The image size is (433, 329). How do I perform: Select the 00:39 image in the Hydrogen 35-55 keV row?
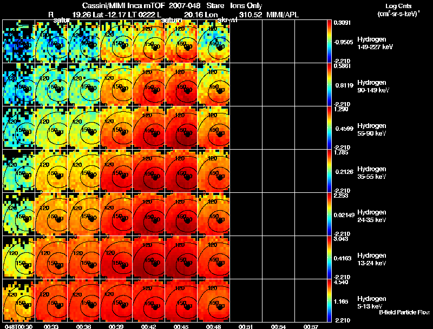pyautogui.click(x=116, y=171)
